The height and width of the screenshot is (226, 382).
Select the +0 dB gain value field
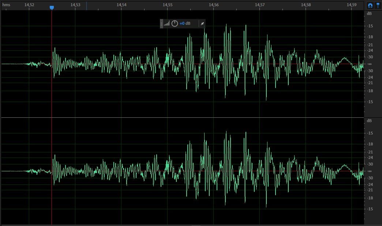185,24
